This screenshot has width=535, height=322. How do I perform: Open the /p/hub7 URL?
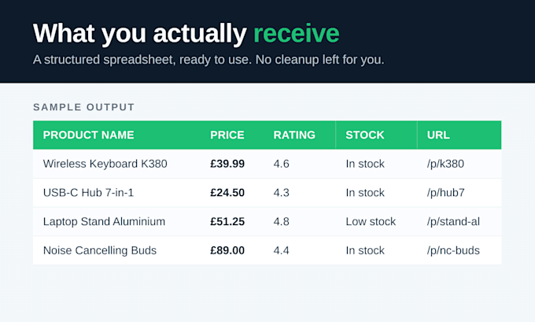click(445, 193)
